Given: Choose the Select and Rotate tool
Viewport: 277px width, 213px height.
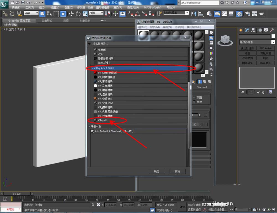Looking at the screenshot, I should [x=78, y=14].
